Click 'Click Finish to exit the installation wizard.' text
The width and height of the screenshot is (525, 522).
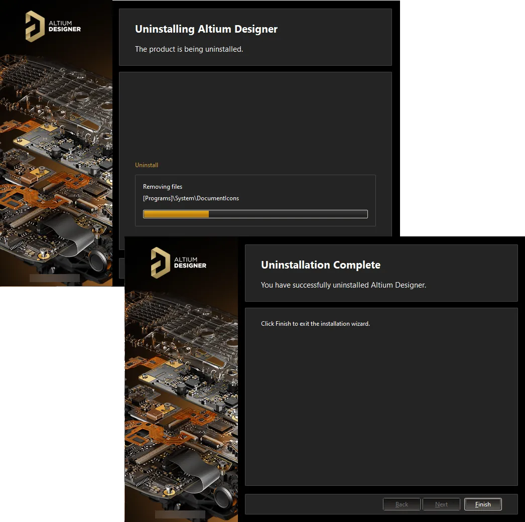315,324
